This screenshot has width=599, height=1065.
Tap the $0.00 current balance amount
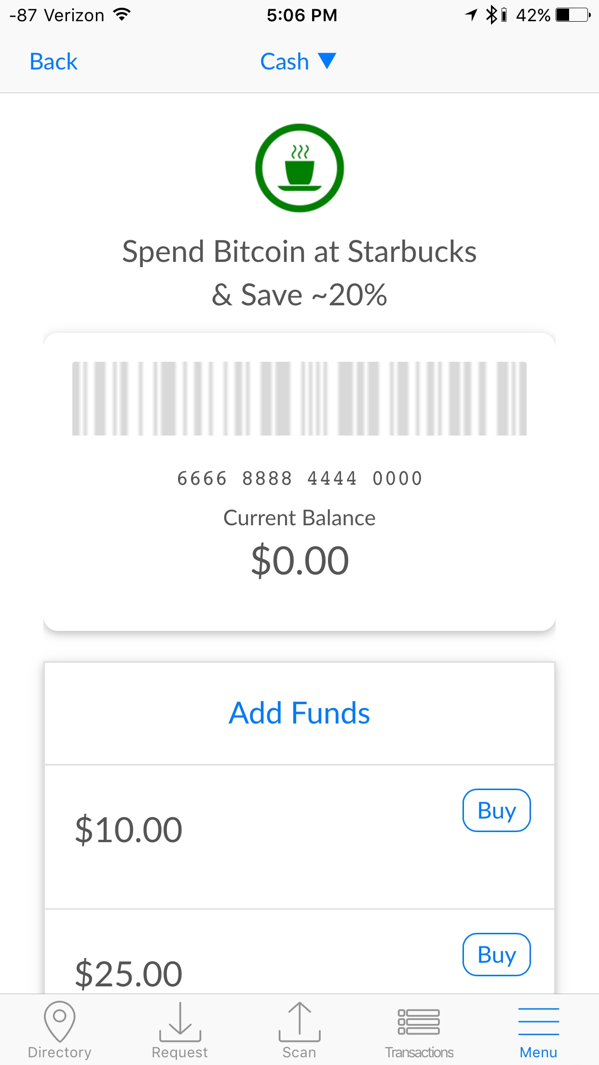point(299,560)
